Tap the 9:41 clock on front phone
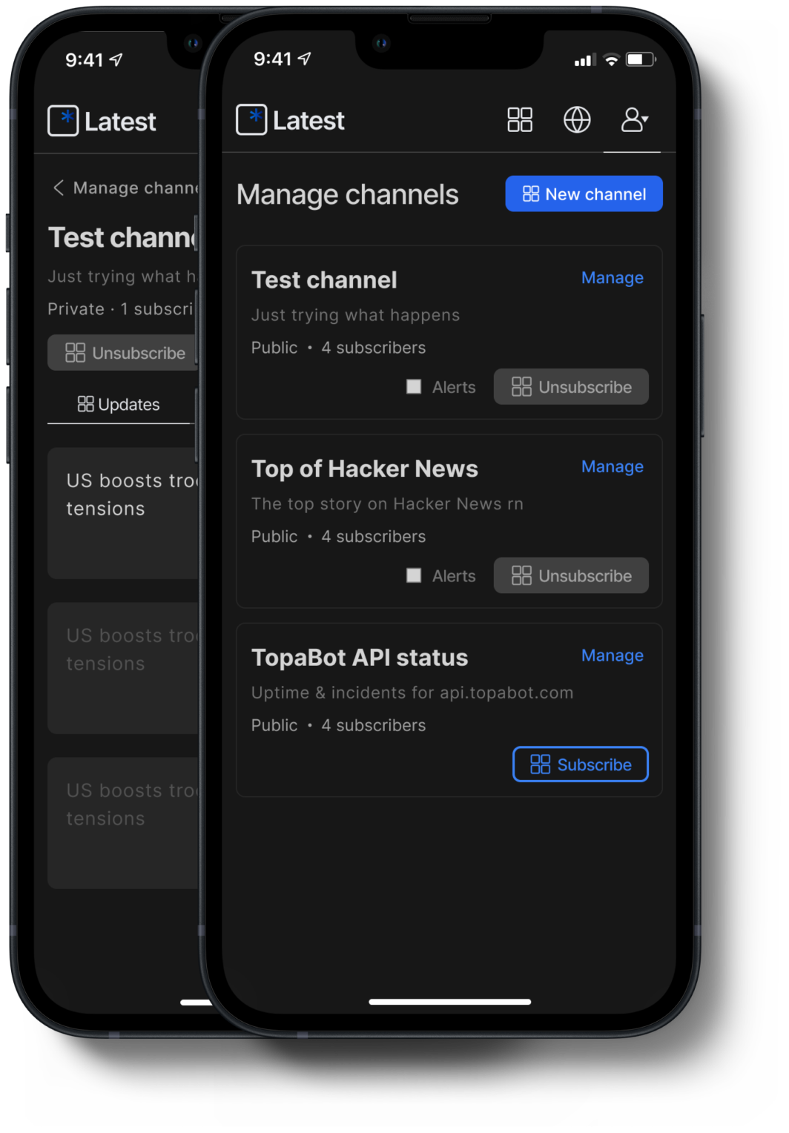This screenshot has height=1133, width=789. click(x=273, y=59)
